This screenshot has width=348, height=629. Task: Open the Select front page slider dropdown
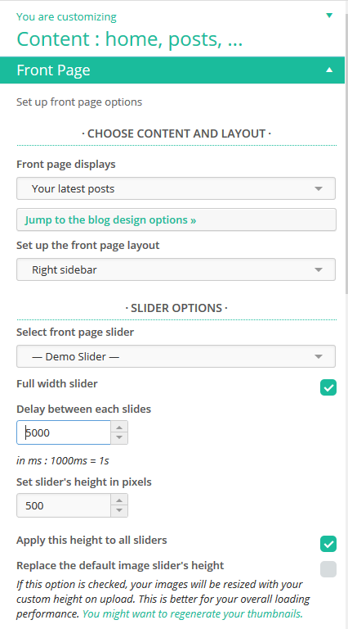point(176,356)
